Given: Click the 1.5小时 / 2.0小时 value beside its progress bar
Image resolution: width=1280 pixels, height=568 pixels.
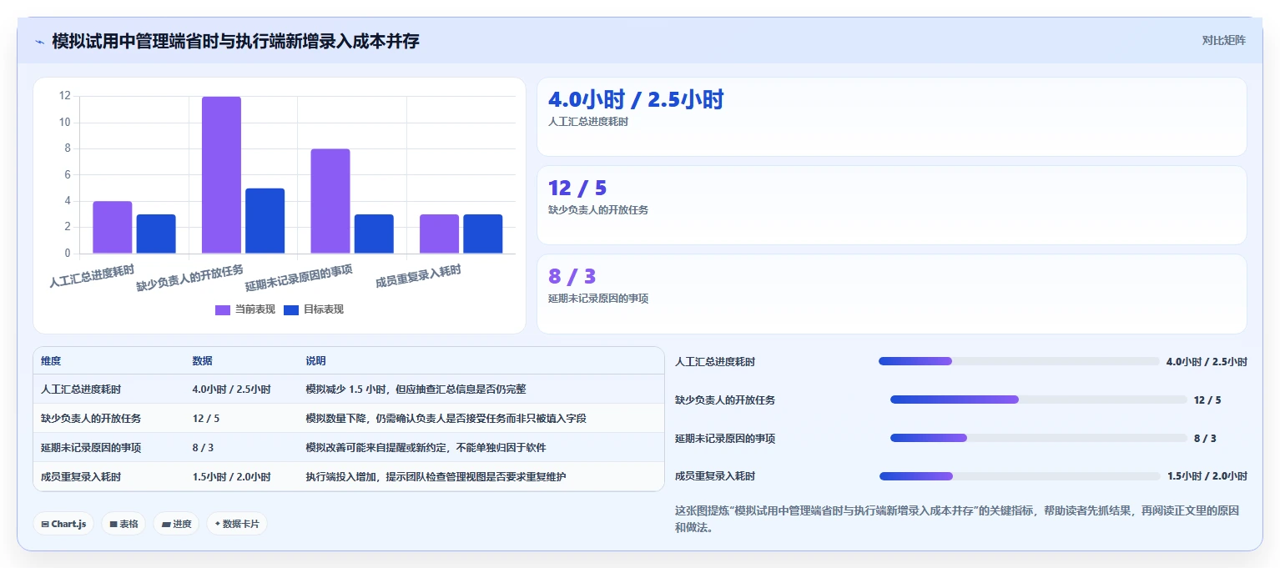Looking at the screenshot, I should pyautogui.click(x=1207, y=476).
